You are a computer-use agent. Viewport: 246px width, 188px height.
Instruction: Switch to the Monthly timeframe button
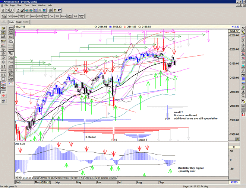26,22
